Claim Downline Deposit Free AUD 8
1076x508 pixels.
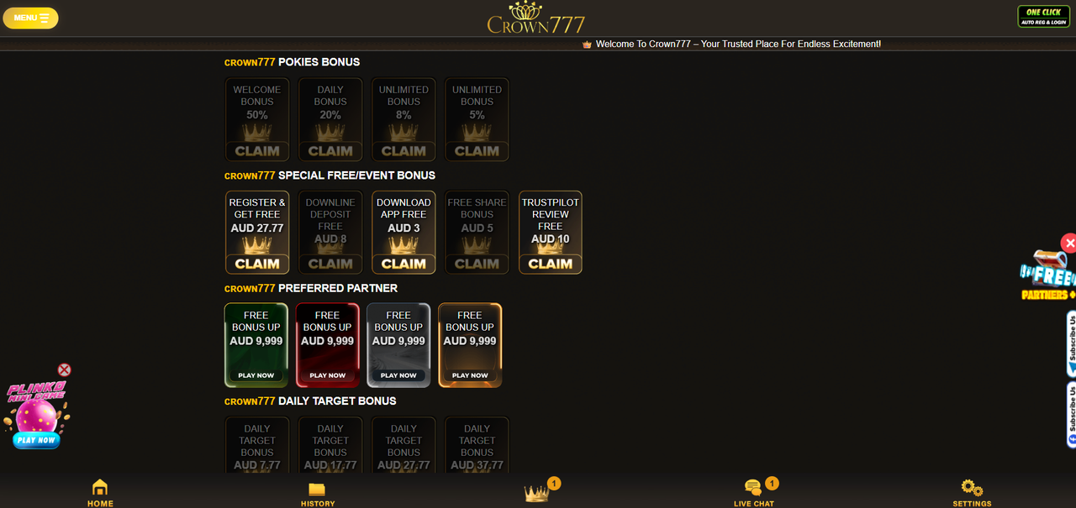click(330, 233)
